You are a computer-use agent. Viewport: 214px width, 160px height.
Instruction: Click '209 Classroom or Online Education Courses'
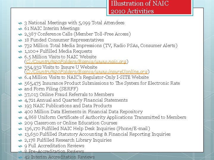(71, 123)
